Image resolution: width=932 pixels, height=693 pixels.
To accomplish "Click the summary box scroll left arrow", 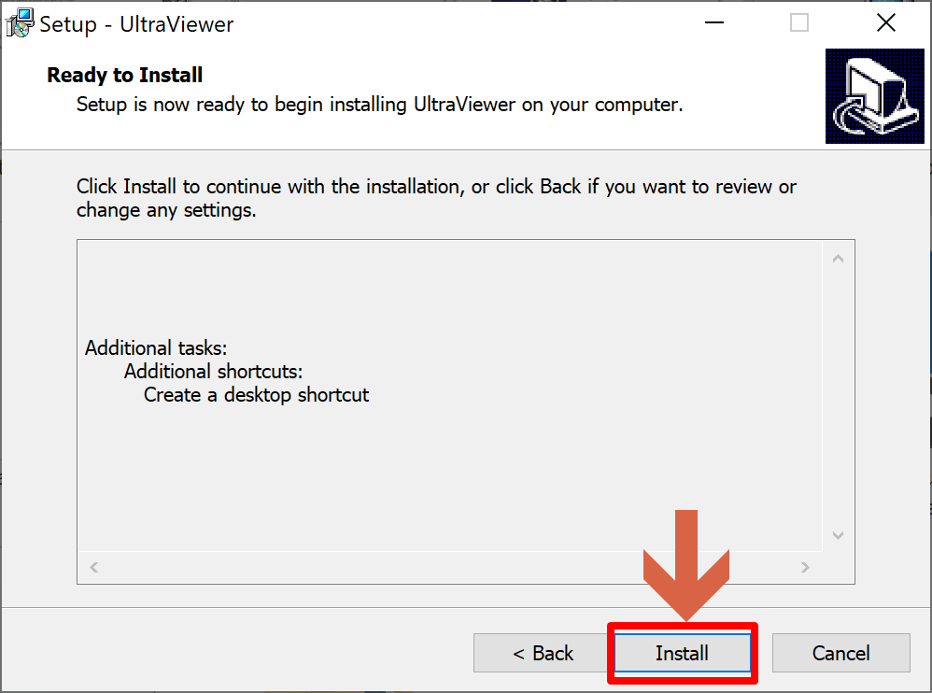I will pyautogui.click(x=94, y=567).
